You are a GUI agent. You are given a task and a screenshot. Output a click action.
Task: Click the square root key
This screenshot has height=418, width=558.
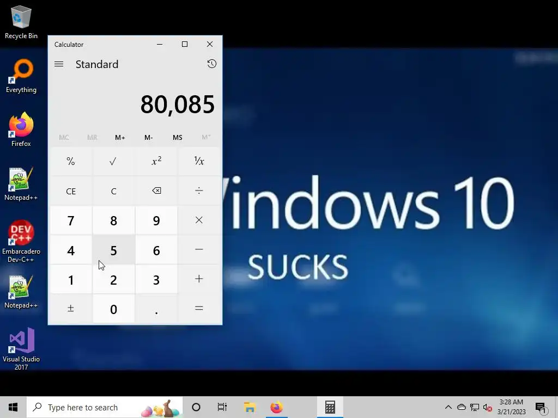coord(113,161)
